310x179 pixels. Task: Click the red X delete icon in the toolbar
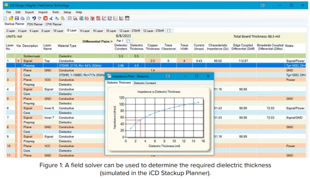46,19
